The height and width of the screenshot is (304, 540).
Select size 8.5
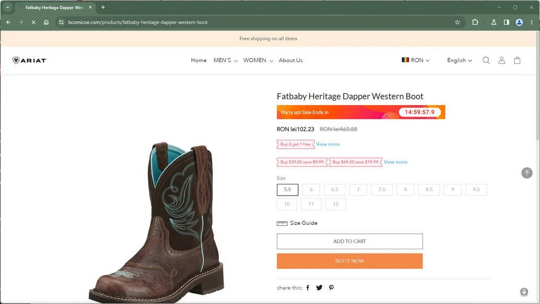tap(429, 190)
